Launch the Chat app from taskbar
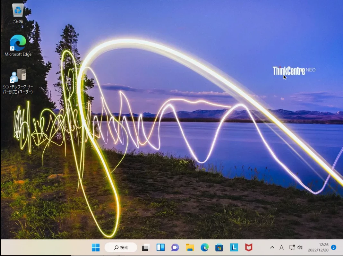This screenshot has height=256, width=343. [175, 247]
